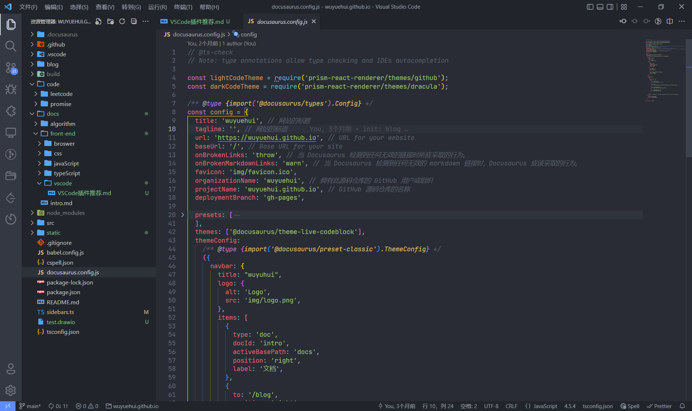Toggle primary sidebar layout button
The width and height of the screenshot is (692, 411).
point(590,7)
